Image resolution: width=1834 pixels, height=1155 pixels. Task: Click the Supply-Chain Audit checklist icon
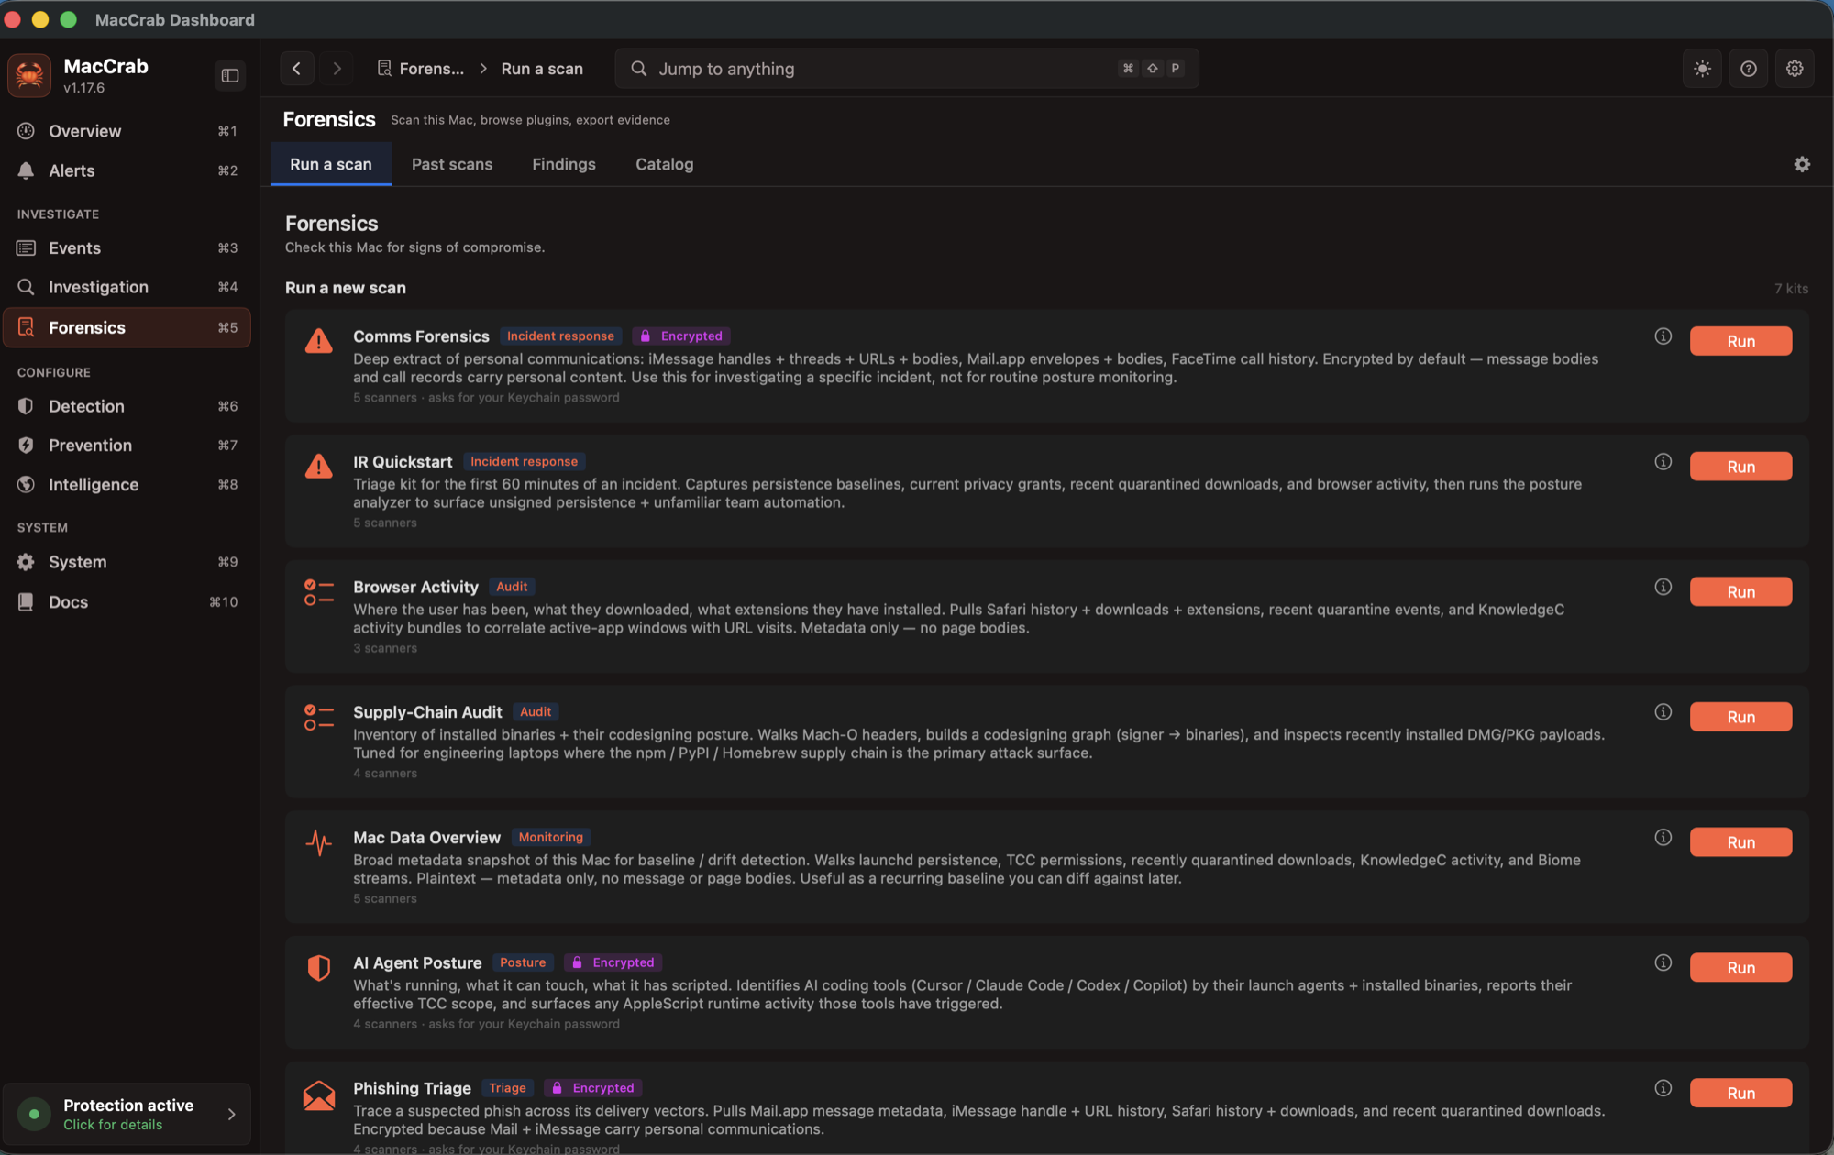coord(318,717)
